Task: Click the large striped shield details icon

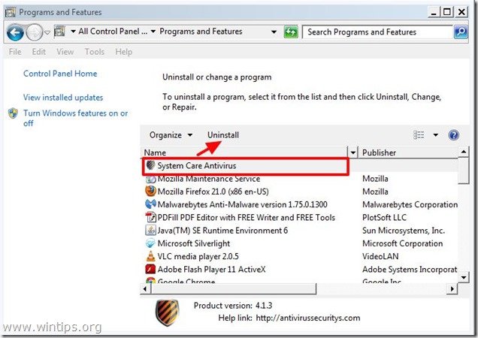Action: 167,312
